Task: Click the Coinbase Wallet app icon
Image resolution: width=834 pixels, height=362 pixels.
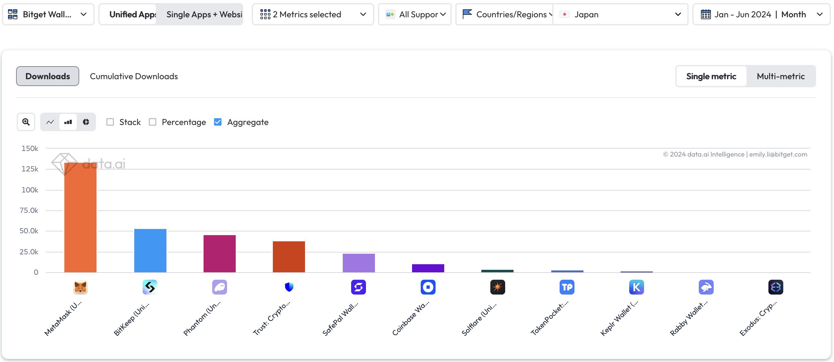Action: click(x=428, y=287)
